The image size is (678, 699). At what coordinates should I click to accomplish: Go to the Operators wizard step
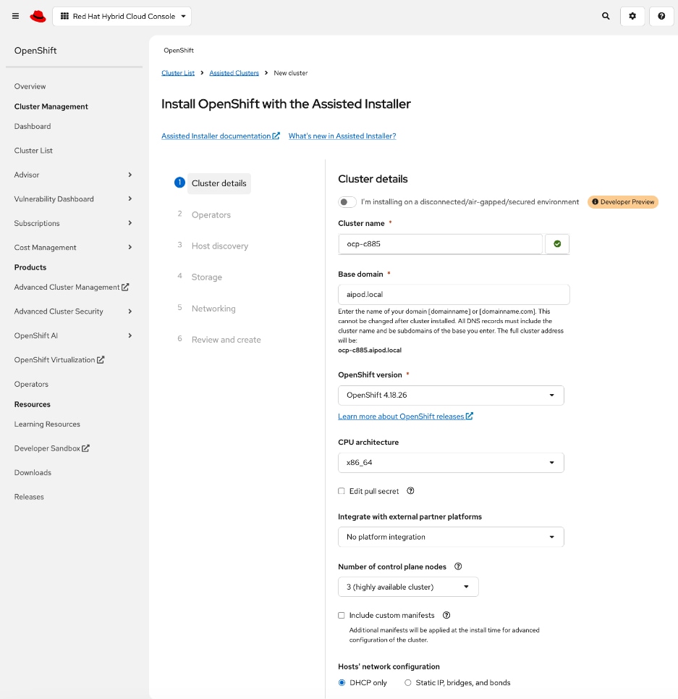(x=211, y=214)
